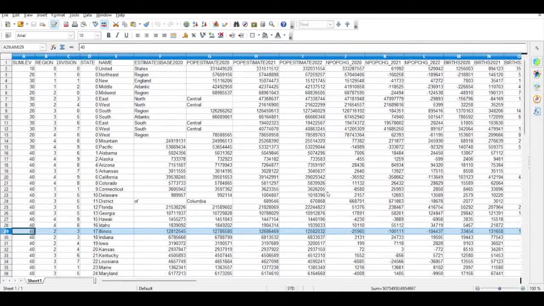The width and height of the screenshot is (544, 306).
Task: Click the Print icon
Action: coord(75,24)
